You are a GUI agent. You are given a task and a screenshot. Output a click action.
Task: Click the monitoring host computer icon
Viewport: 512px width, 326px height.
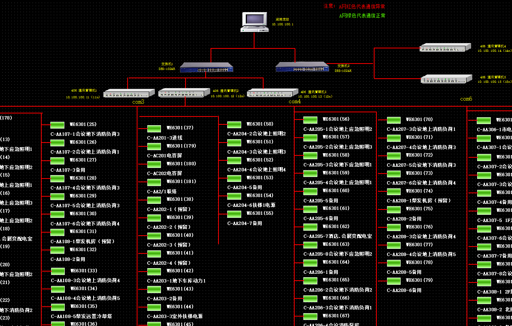click(254, 22)
